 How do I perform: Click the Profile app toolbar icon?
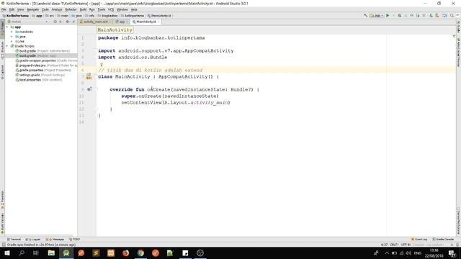tap(411, 16)
